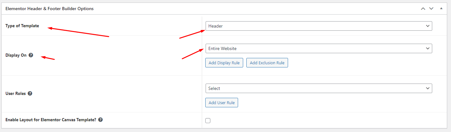Show help for Elementor Canvas Template option

(100, 120)
